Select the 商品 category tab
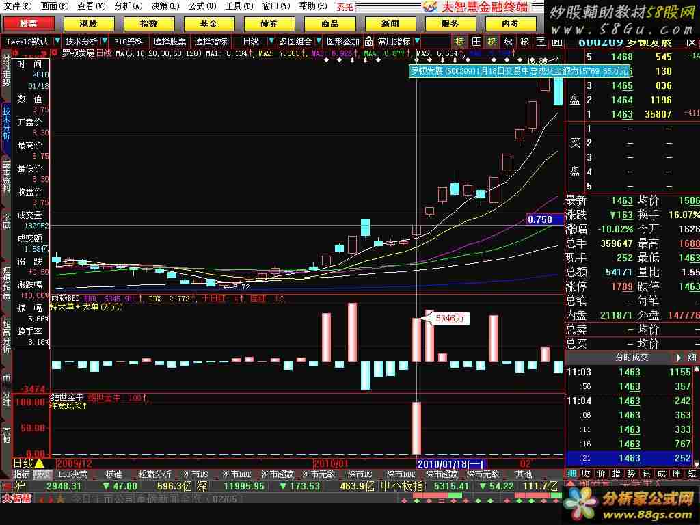Viewport: 700px width, 525px height. pyautogui.click(x=330, y=24)
